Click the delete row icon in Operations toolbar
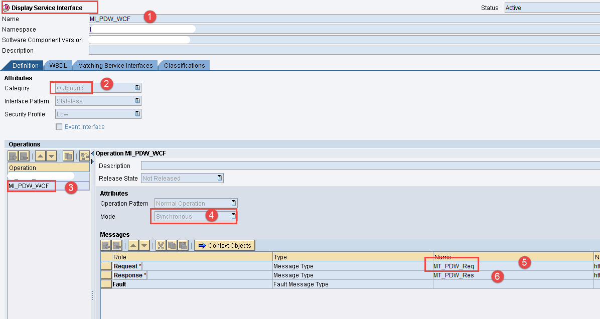 [24, 155]
